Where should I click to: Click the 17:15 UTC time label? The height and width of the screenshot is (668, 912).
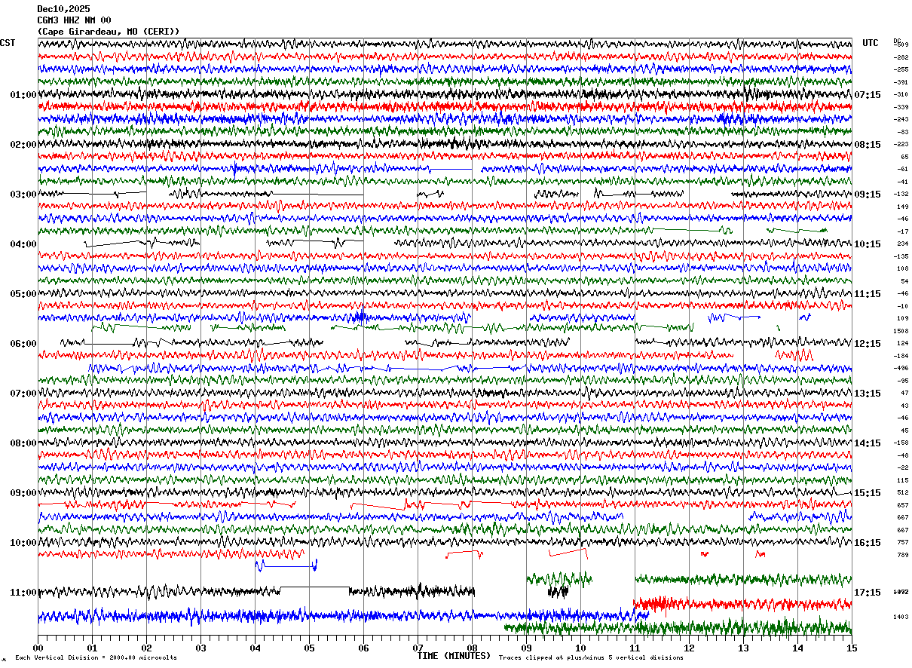click(868, 593)
